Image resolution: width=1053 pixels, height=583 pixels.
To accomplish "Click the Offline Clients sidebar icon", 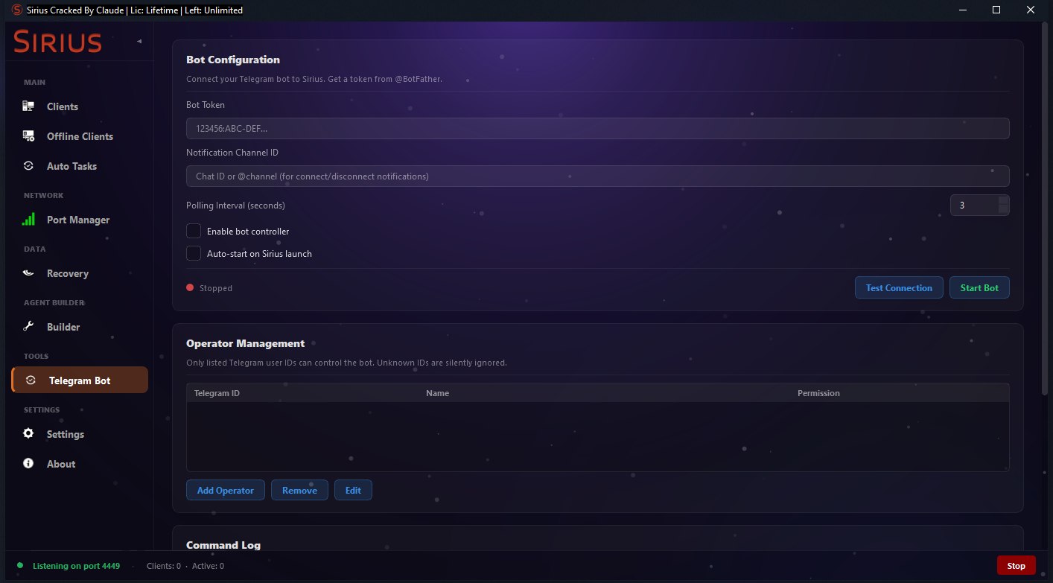I will point(28,136).
